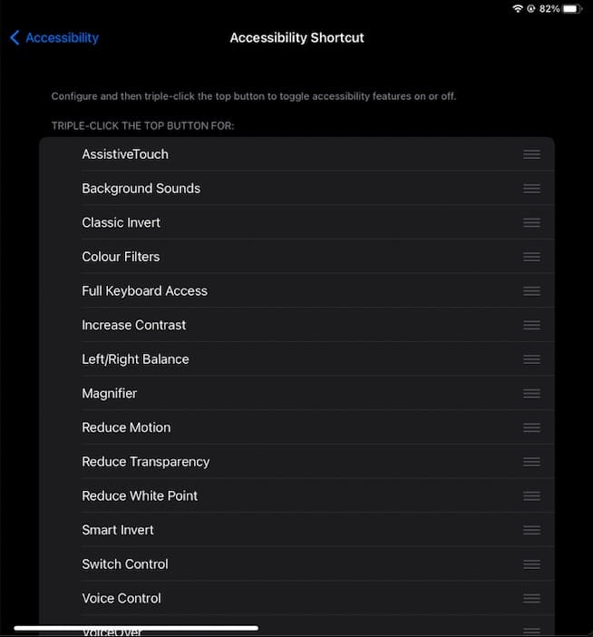Choose Switch Control from the list
This screenshot has width=593, height=637.
125,564
